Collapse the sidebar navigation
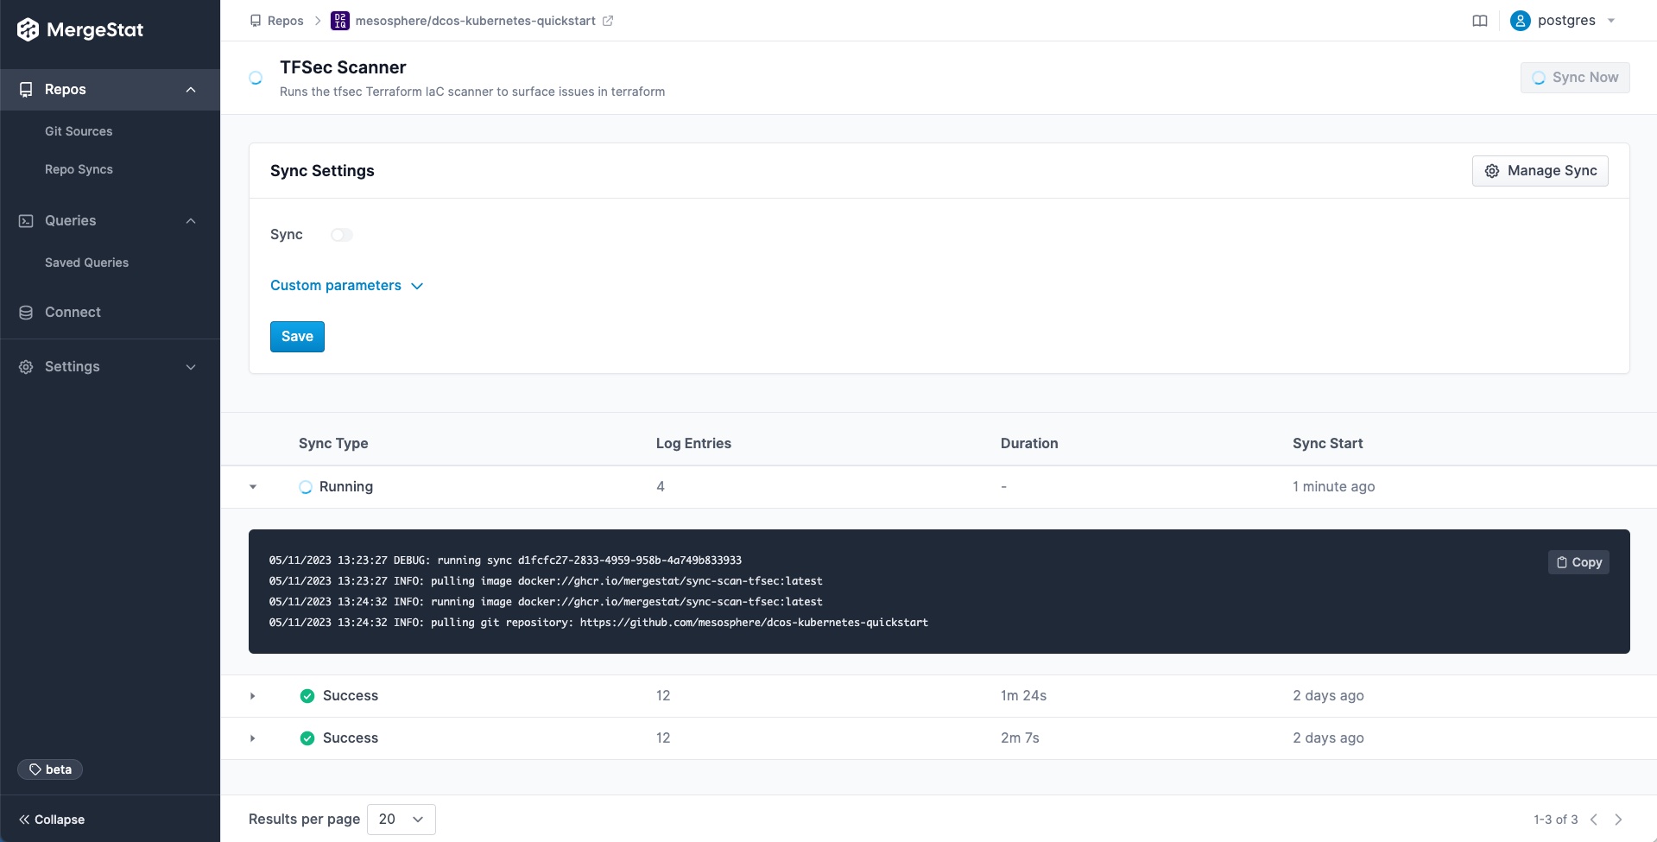Screen dimensions: 1657x842 click(x=52, y=820)
